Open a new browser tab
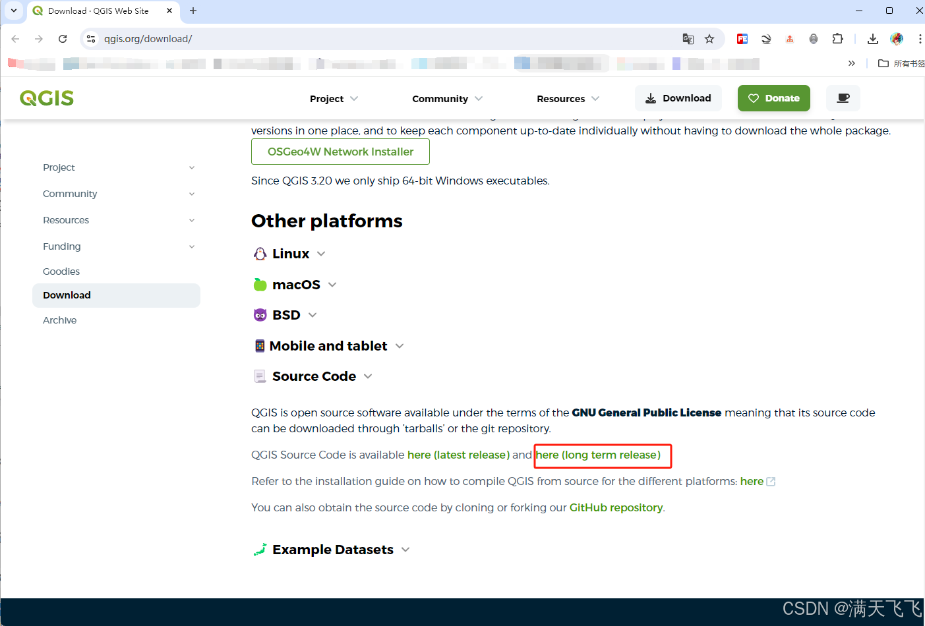The image size is (925, 626). tap(193, 11)
